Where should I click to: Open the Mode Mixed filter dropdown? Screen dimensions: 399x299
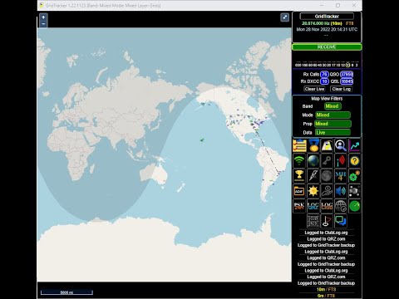332,115
